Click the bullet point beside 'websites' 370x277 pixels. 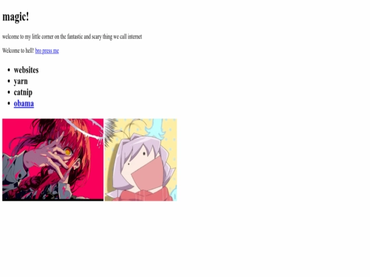click(x=9, y=70)
